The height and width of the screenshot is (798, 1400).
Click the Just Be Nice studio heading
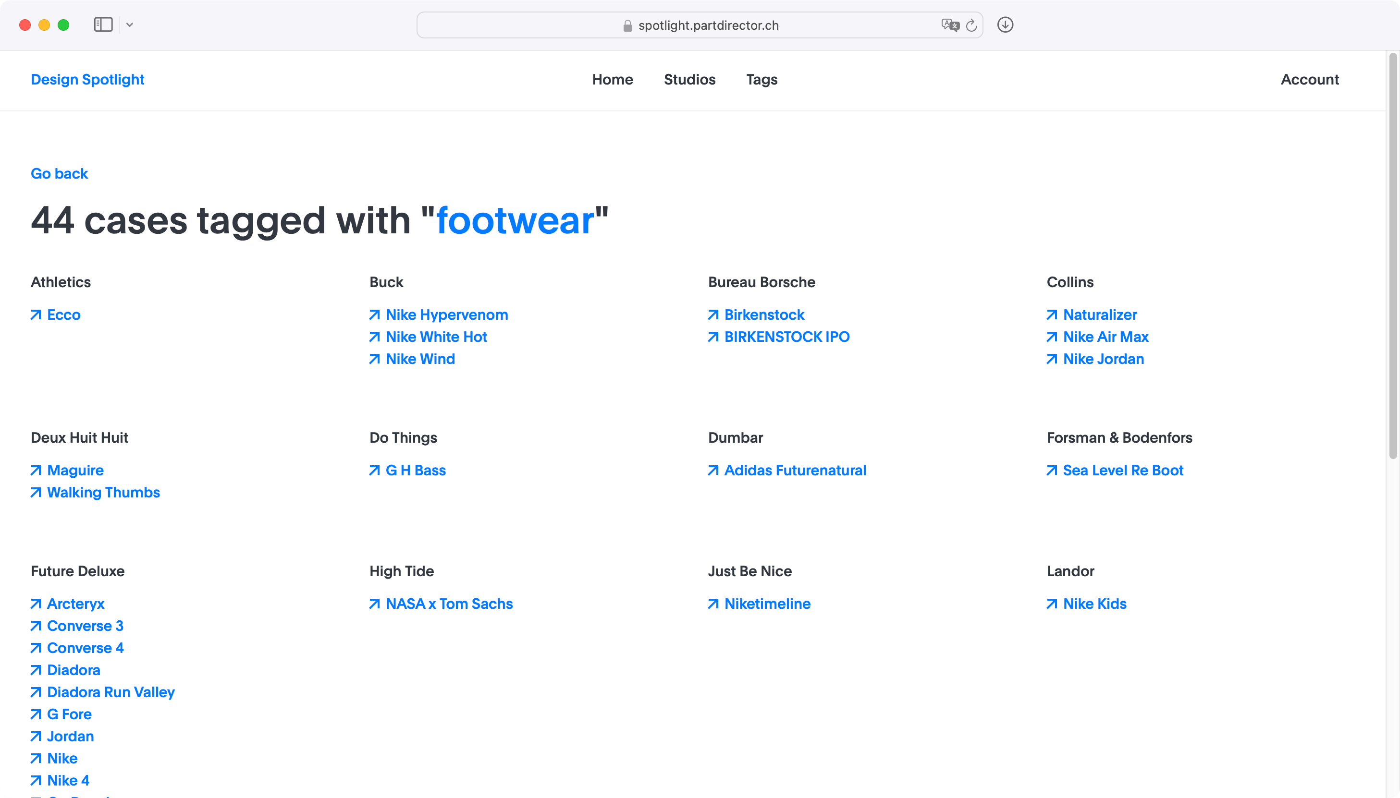click(749, 571)
